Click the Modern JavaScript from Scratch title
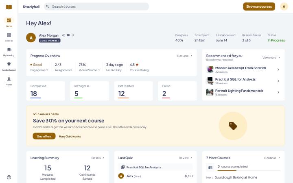Screen dimensions: 293x183 pyautogui.click(x=241, y=68)
